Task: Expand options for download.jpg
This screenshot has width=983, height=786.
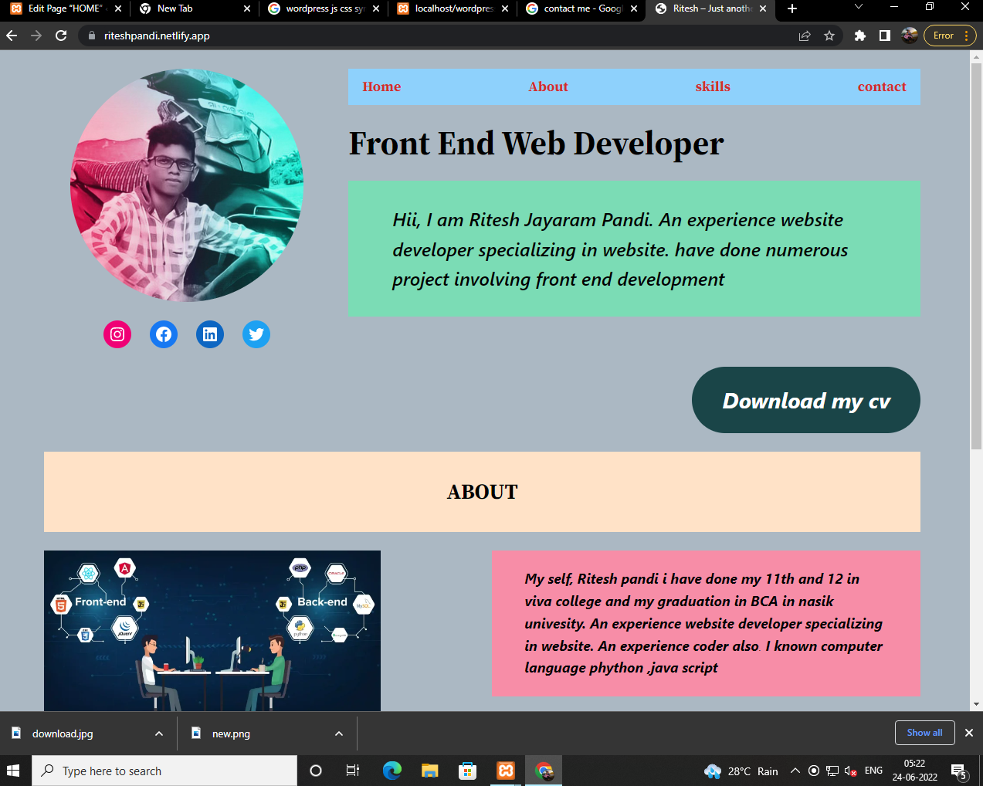Action: click(159, 733)
